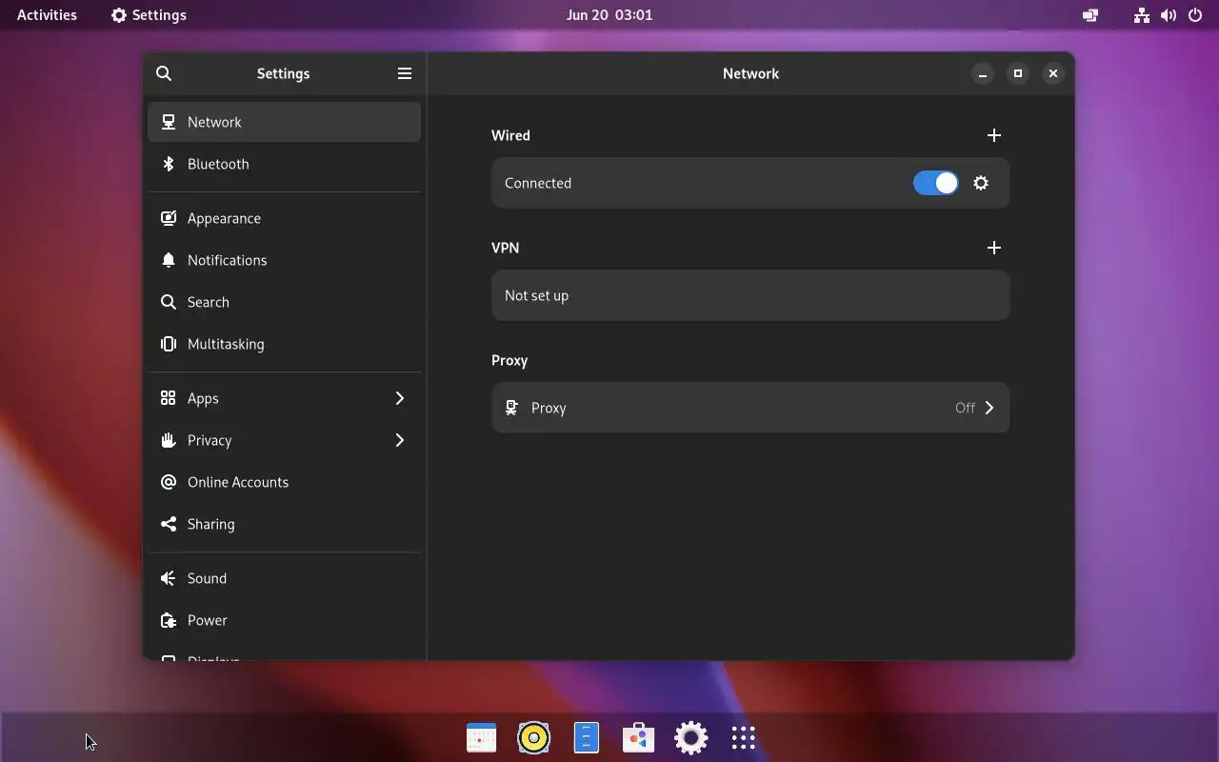Click the top bar network status icon
Image resolution: width=1219 pixels, height=762 pixels.
[1141, 15]
